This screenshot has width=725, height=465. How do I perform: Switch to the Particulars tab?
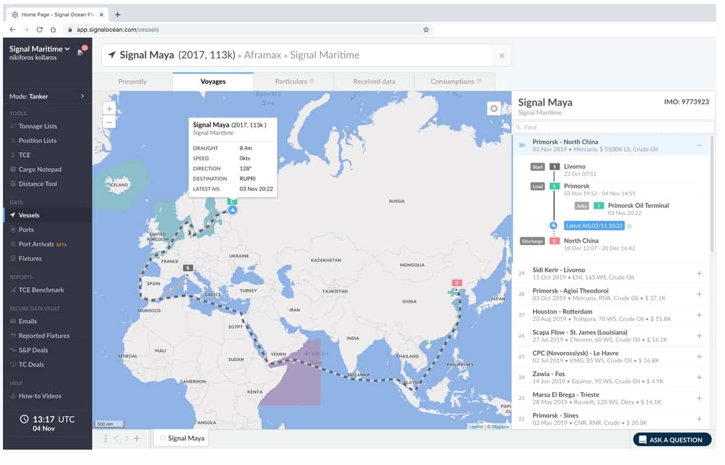point(293,82)
